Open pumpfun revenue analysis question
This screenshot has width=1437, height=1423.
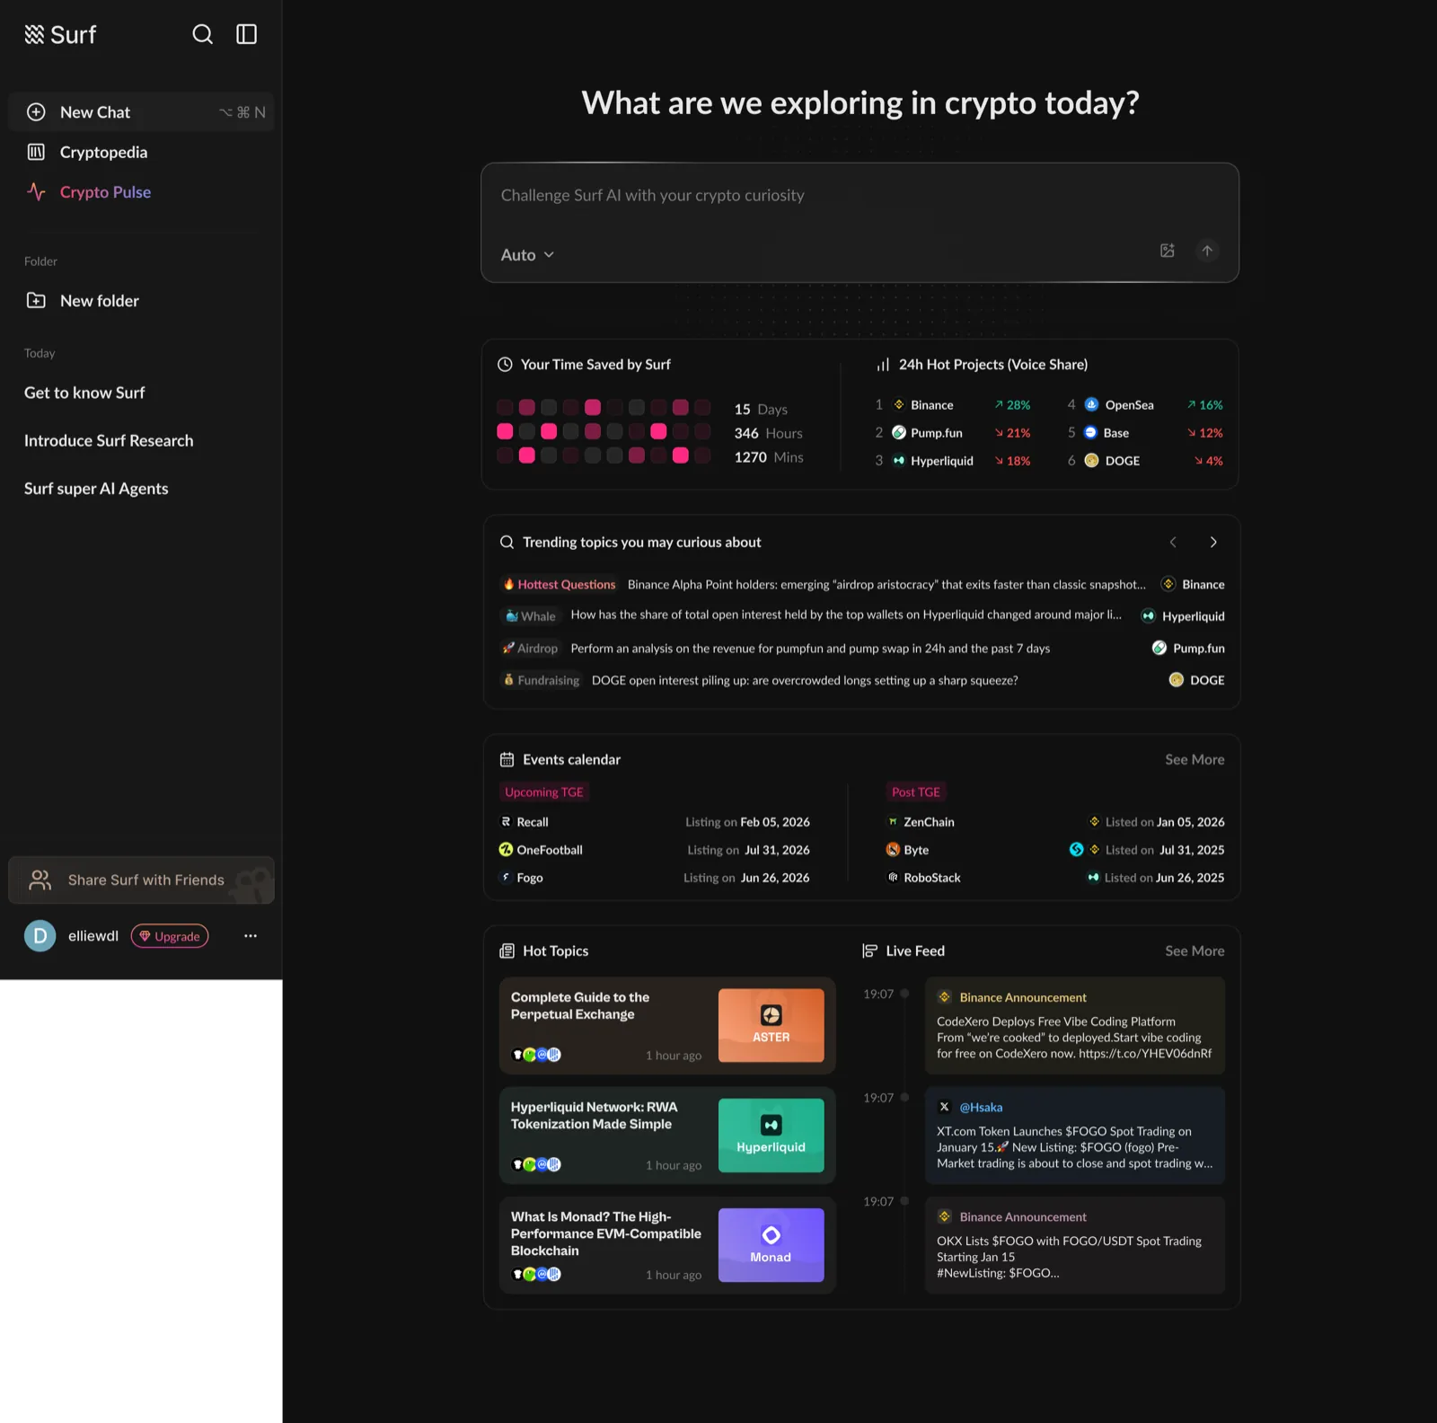pyautogui.click(x=810, y=649)
